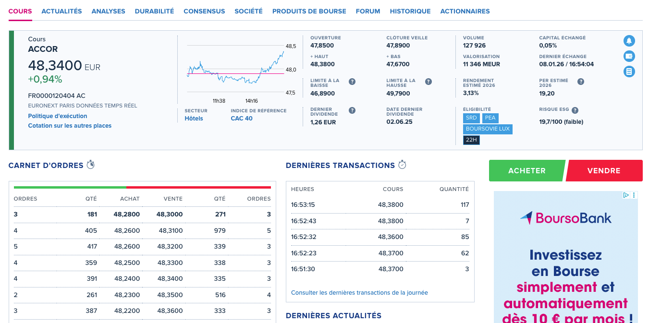This screenshot has height=323, width=649.
Task: Click the best bid price 48,2800
Action: 127,214
